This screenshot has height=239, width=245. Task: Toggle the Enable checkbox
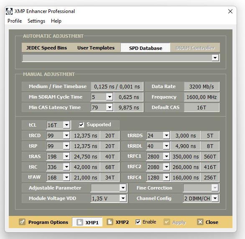tap(138, 222)
